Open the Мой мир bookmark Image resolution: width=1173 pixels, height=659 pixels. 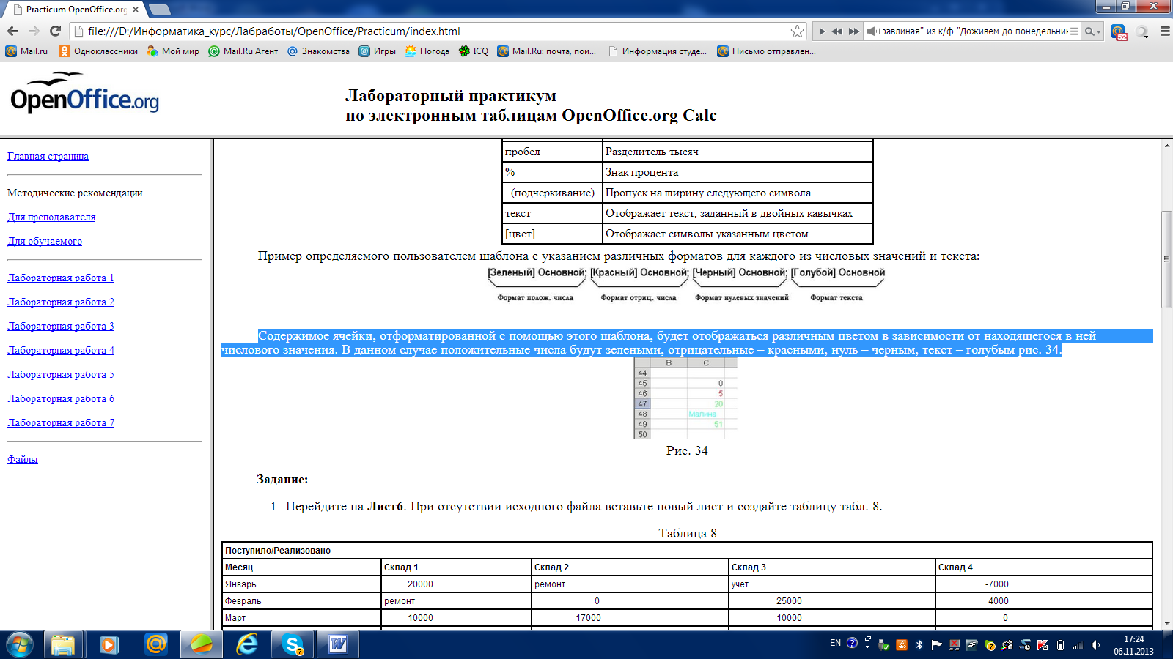click(173, 51)
